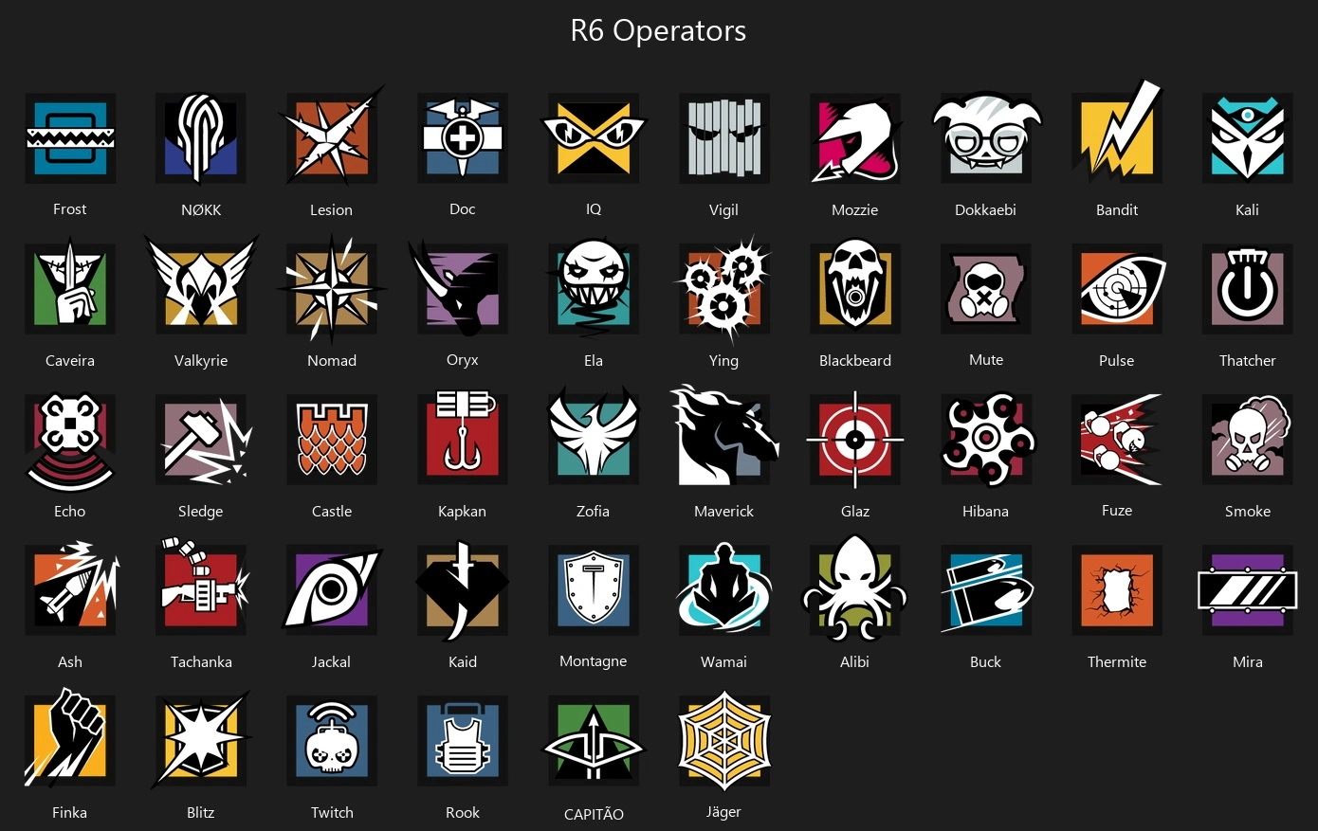Choose the Alibi octopus icon
This screenshot has width=1318, height=831.
click(855, 589)
